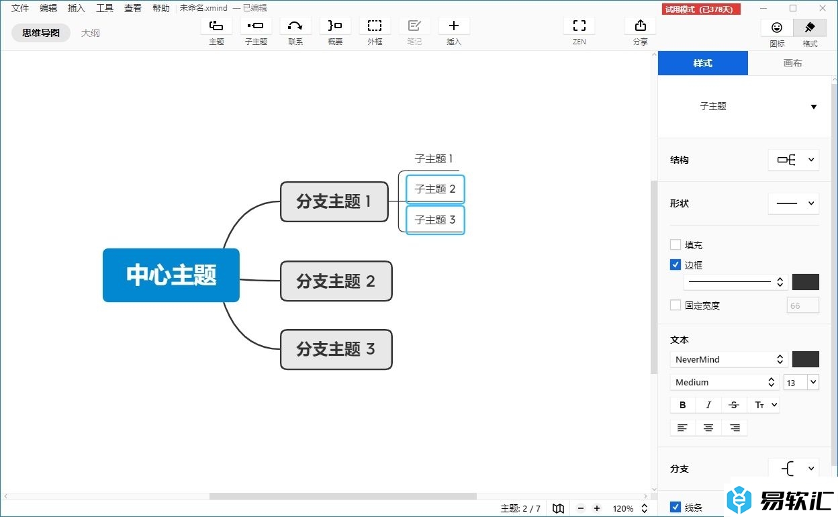Zoom out with the minus button

tap(581, 508)
